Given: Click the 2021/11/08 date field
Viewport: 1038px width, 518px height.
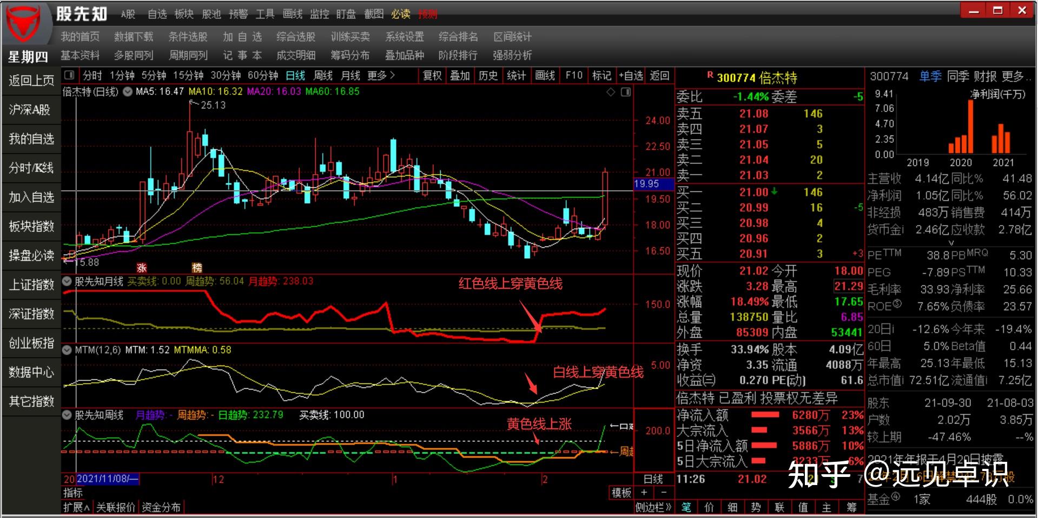Looking at the screenshot, I should tap(108, 479).
